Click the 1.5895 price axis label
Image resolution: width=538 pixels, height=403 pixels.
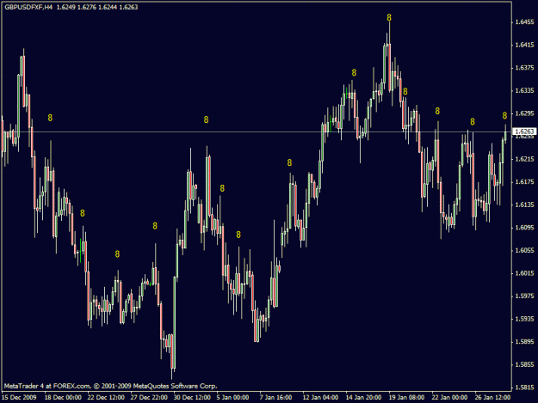coord(524,342)
